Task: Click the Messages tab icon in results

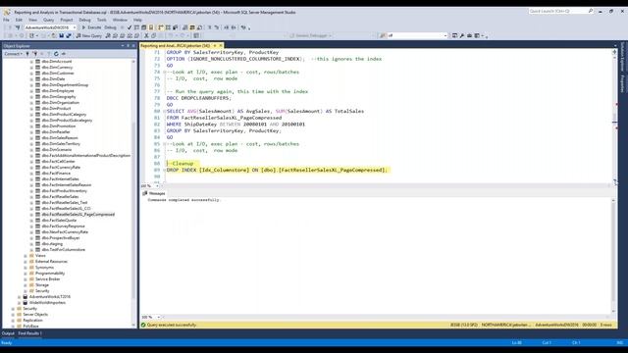Action: point(145,193)
